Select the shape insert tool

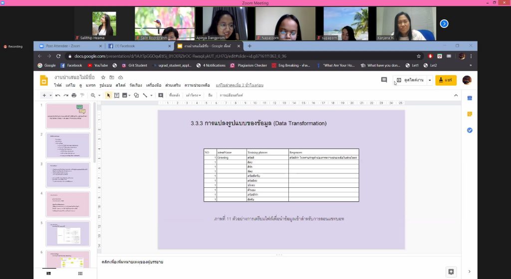coord(136,95)
